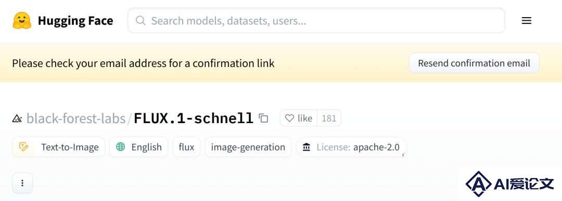Screen dimensions: 562x201
Task: Click the Hugging Face emoji logo
Action: pyautogui.click(x=22, y=20)
